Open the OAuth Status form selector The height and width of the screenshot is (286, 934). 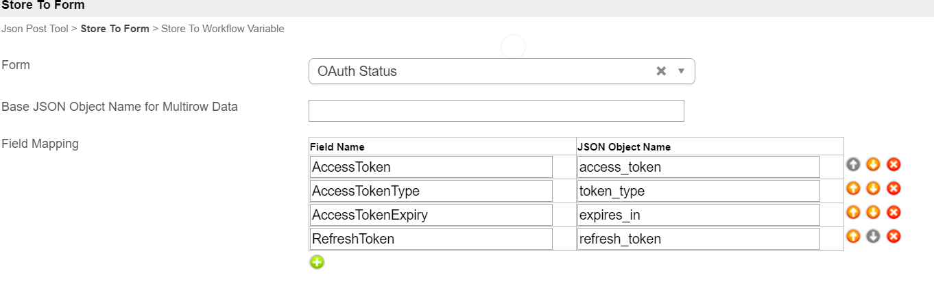[480, 71]
